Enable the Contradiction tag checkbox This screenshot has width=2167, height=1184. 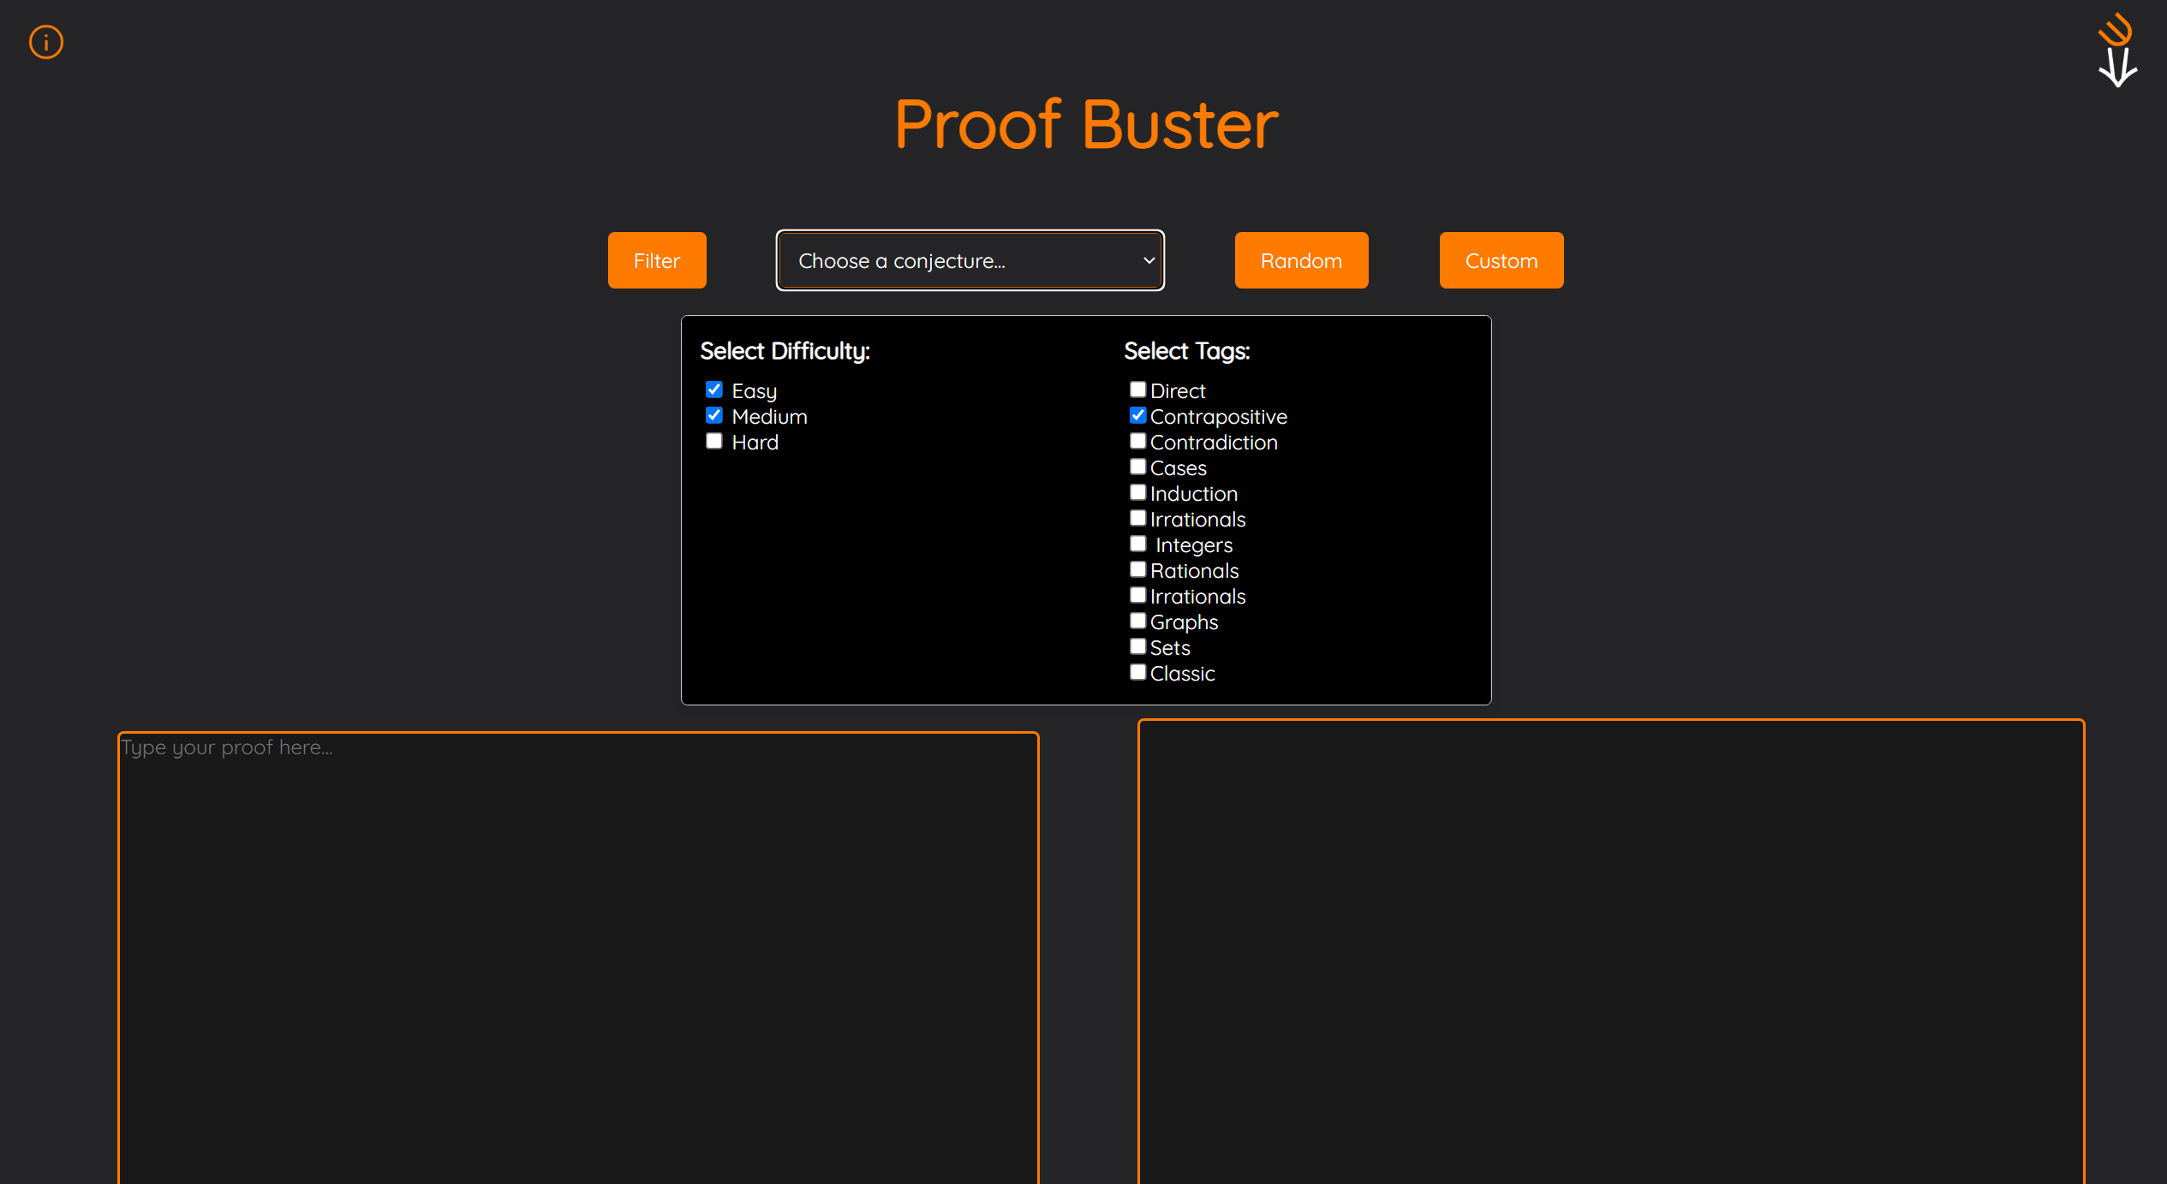[1137, 441]
